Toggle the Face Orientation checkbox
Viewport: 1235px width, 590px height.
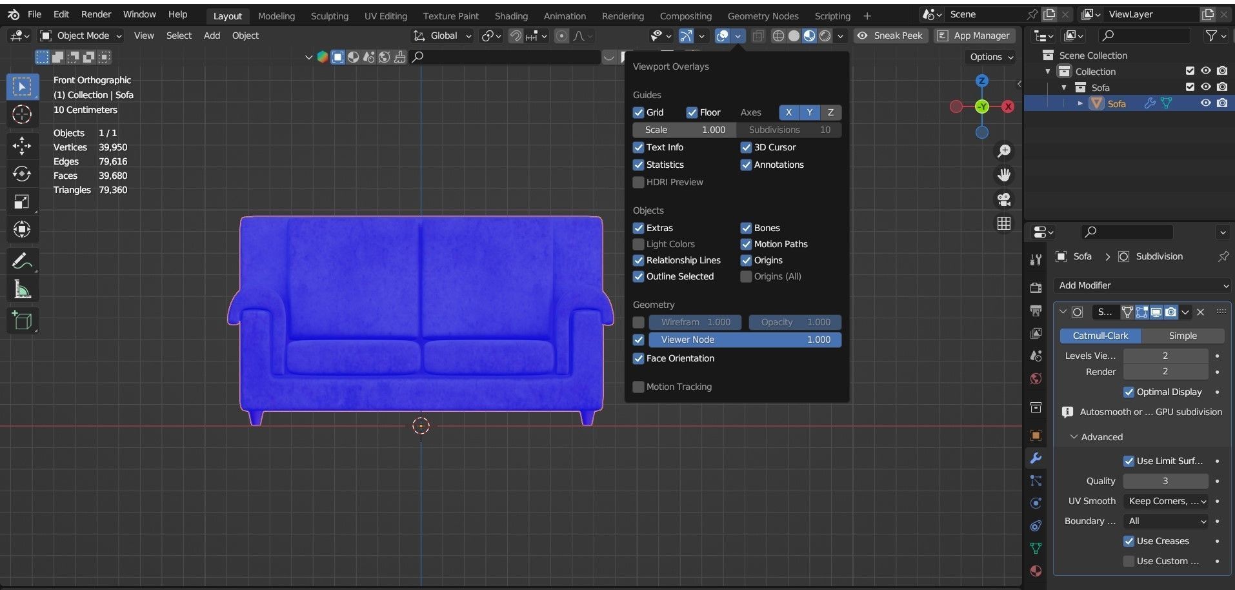[639, 358]
